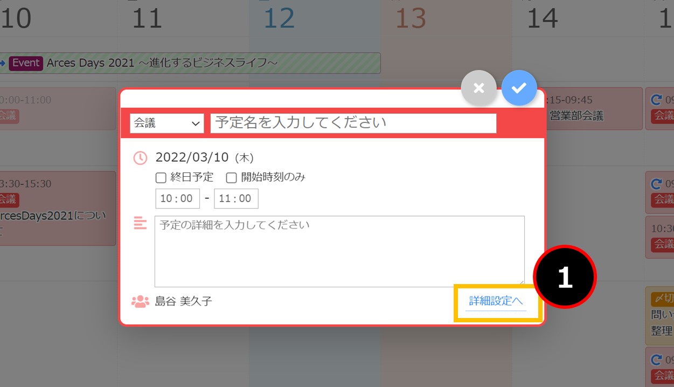Image resolution: width=674 pixels, height=387 pixels.
Task: Focus the 予定の詳細 description textarea
Action: tap(339, 251)
